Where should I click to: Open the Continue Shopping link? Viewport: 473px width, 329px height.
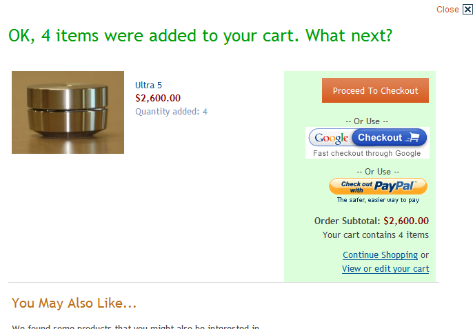[380, 255]
